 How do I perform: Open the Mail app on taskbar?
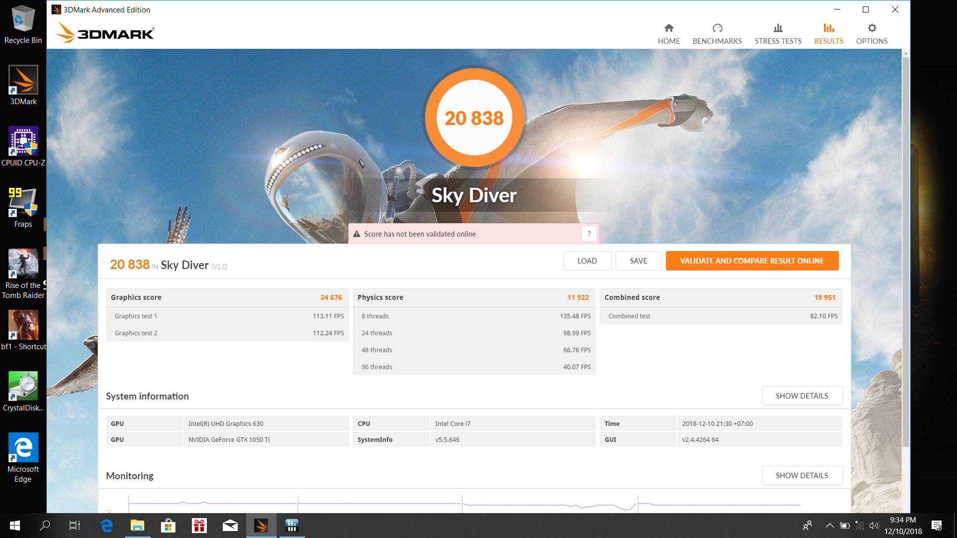coord(230,526)
